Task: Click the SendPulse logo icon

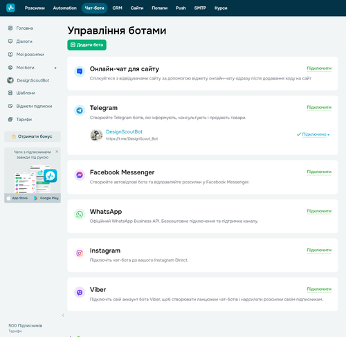Action: tap(10, 8)
